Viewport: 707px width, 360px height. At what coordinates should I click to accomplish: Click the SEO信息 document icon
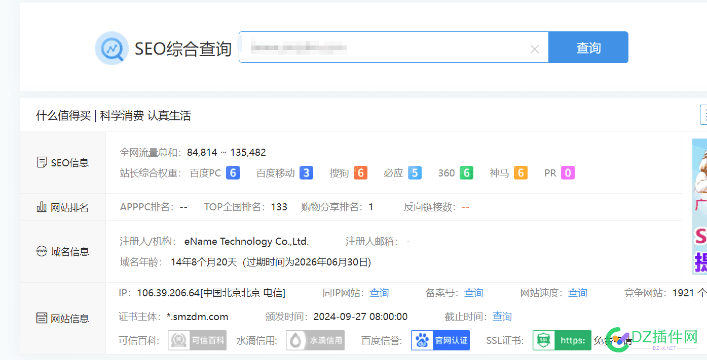click(42, 163)
